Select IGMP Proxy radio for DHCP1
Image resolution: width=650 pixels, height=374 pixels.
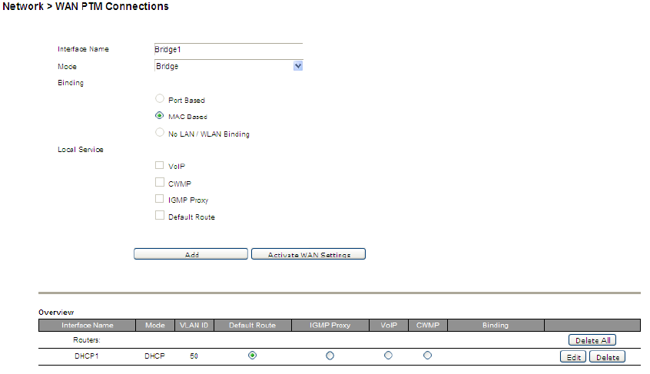tap(330, 356)
